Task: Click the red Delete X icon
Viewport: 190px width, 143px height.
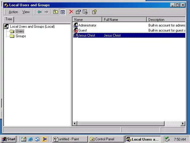Action: point(71,12)
